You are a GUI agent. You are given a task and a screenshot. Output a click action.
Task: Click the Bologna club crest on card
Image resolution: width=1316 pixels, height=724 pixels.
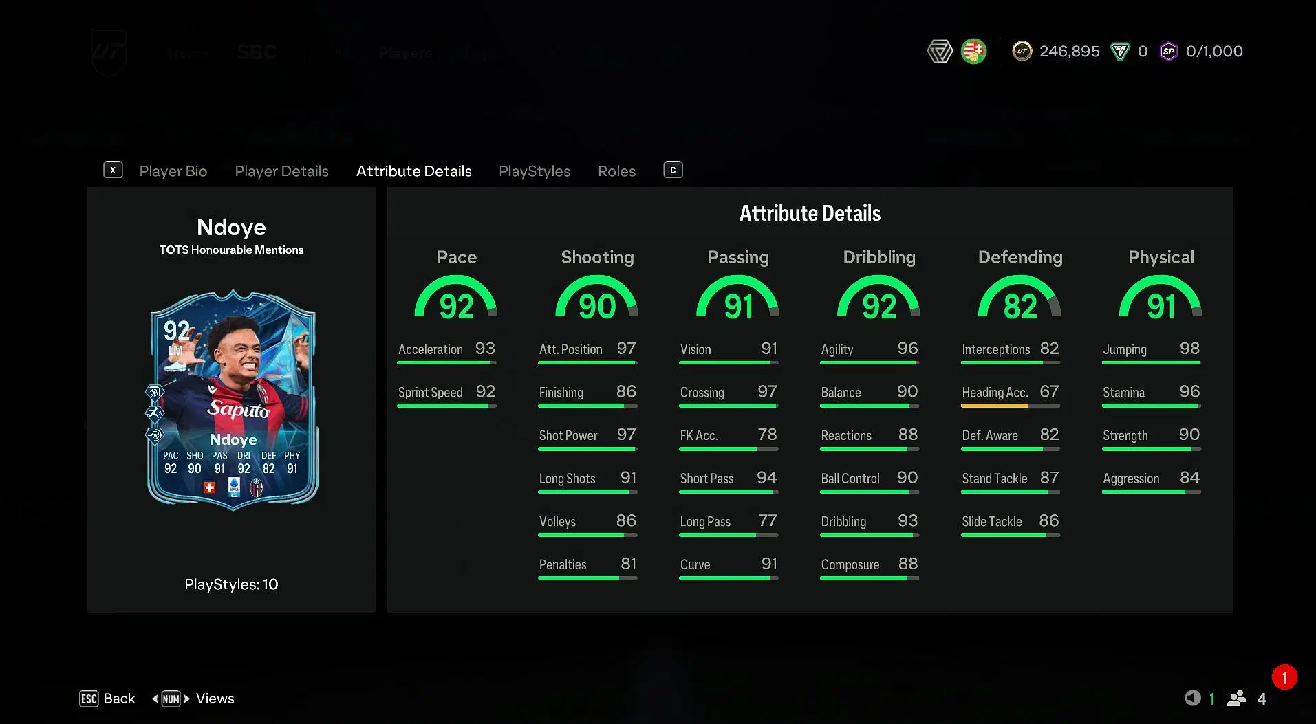(257, 487)
